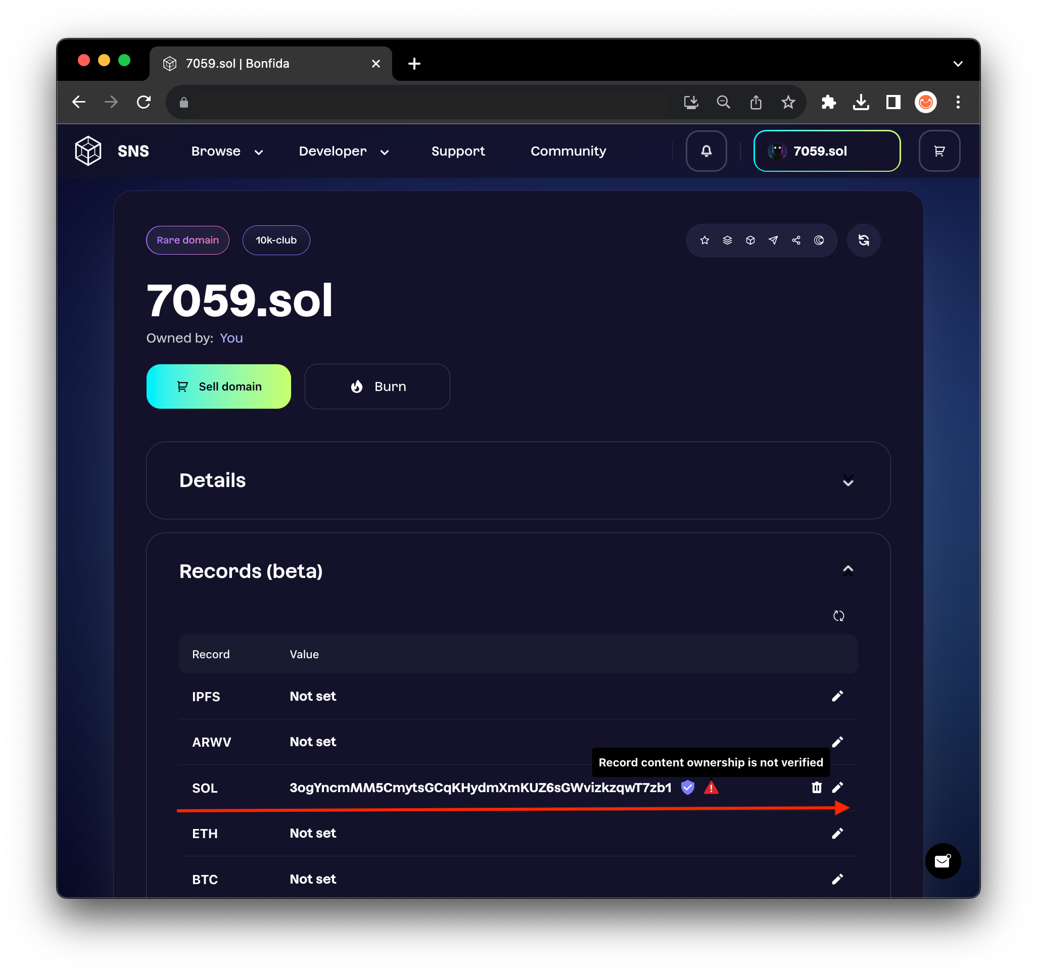Click the Sell domain button
The width and height of the screenshot is (1037, 973).
218,386
